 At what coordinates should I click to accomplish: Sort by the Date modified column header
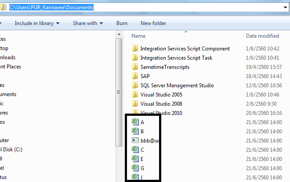click(262, 36)
